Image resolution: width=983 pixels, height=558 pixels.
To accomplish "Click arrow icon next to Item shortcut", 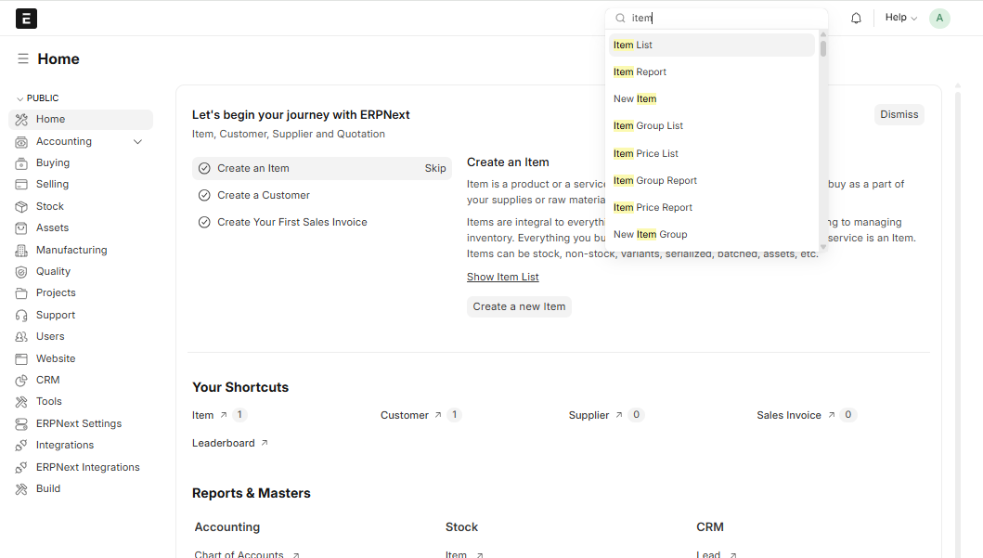I will (223, 415).
